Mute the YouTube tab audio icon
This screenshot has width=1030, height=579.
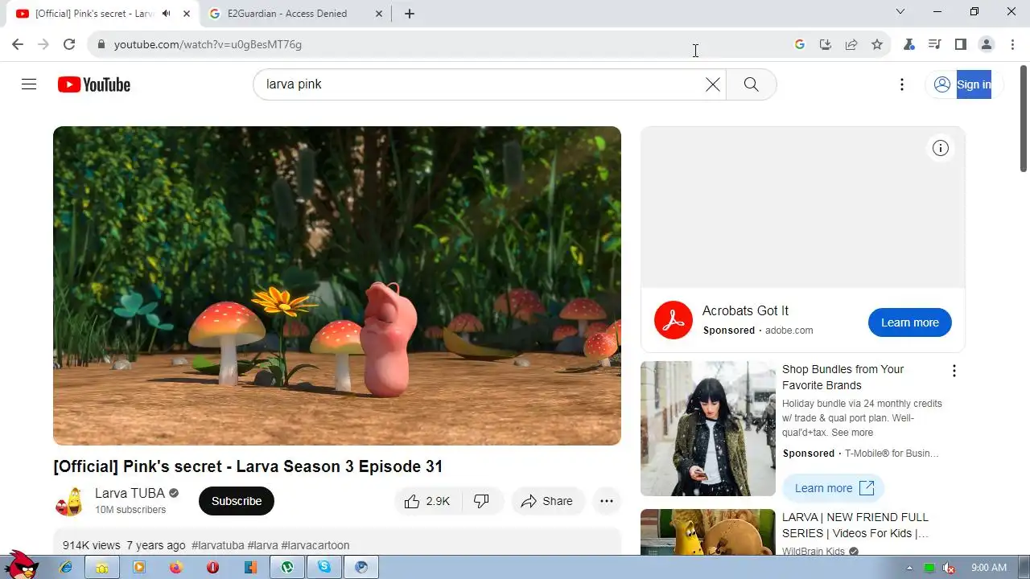(167, 14)
